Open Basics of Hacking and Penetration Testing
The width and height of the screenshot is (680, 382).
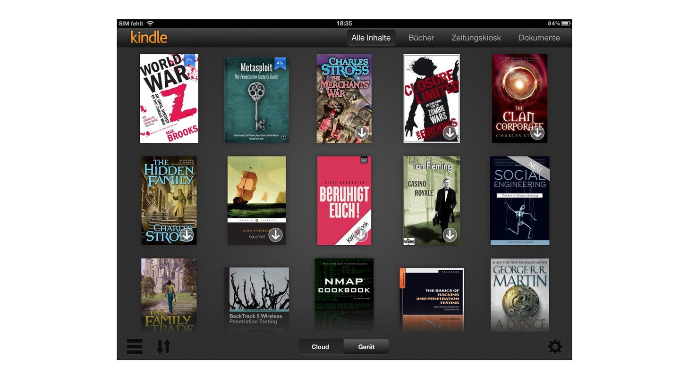[432, 299]
